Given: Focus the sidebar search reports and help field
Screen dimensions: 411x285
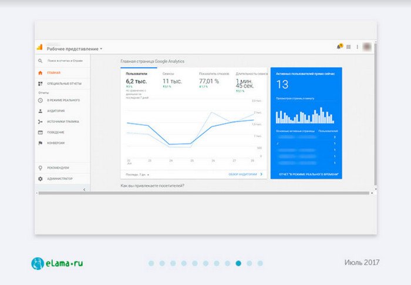Looking at the screenshot, I should (65, 61).
